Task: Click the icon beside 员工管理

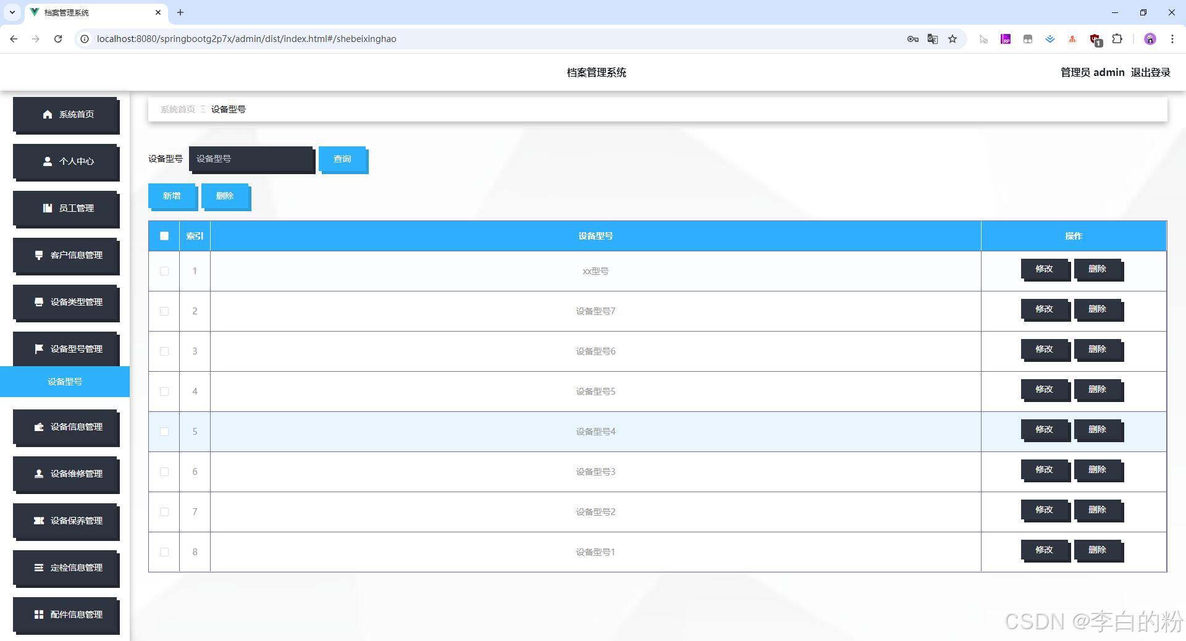Action: [48, 208]
